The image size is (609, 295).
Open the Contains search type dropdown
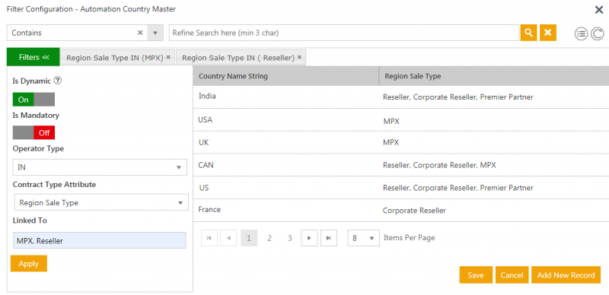pos(155,33)
